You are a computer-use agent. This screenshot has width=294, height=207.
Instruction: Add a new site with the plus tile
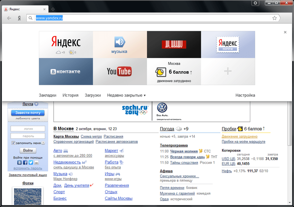click(228, 71)
